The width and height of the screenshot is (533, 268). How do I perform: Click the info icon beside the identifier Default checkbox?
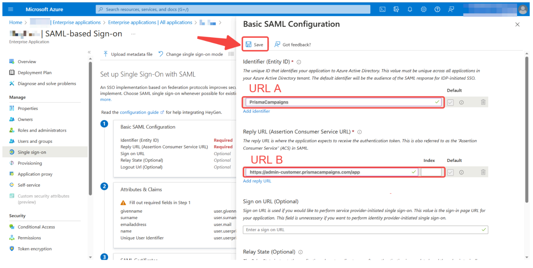click(461, 102)
